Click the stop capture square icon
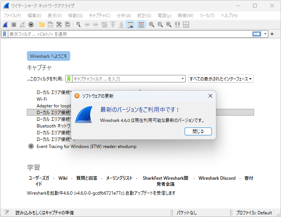Viewport: 281px width, 217px height. pos(14,25)
